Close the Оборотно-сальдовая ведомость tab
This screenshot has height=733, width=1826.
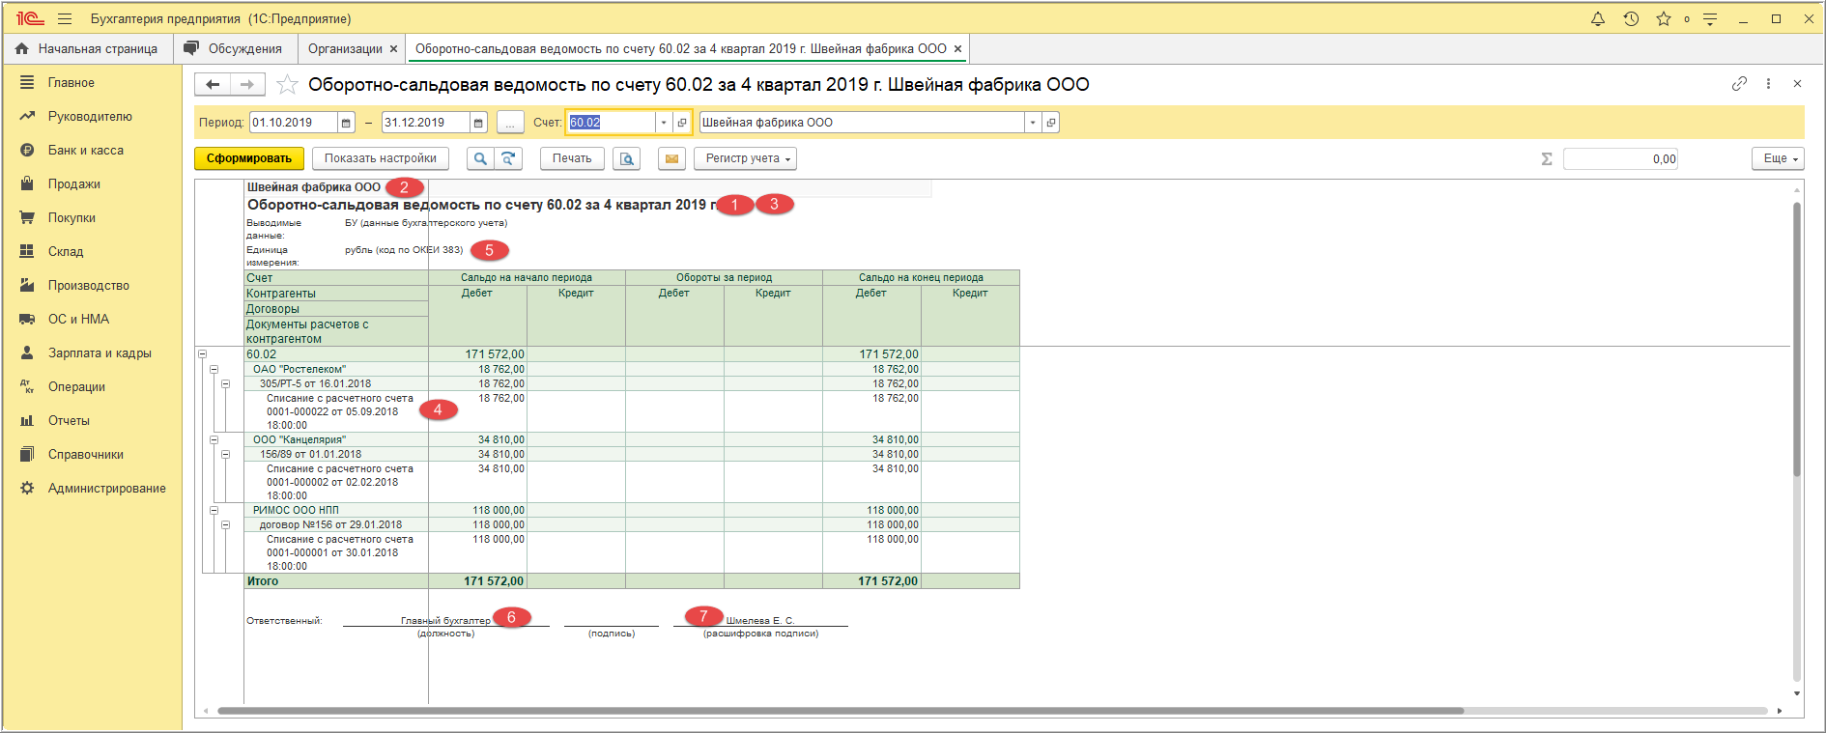[957, 48]
